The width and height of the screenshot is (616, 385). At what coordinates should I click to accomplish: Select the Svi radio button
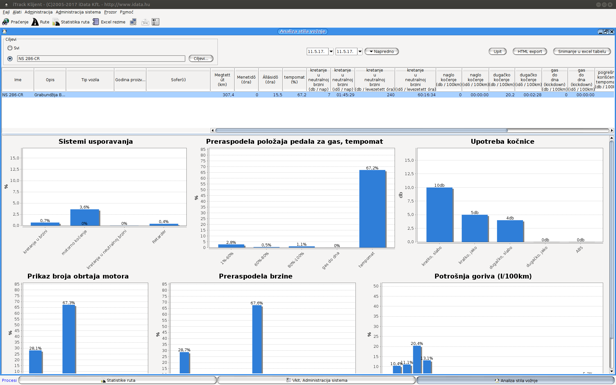tap(10, 48)
